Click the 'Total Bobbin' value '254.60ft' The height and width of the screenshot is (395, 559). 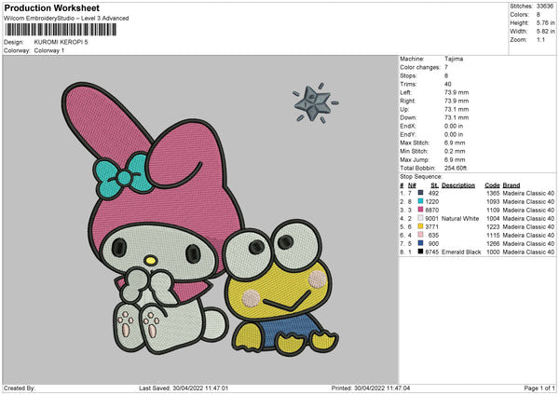click(x=456, y=169)
